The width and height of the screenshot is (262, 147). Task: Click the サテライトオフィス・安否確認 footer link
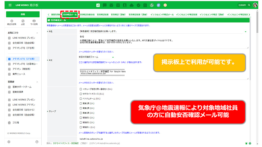66,143
